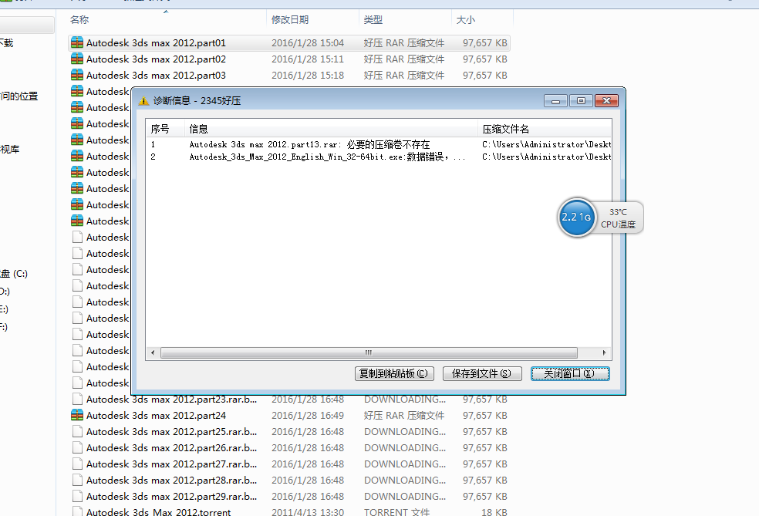Sort files by 类型 column header

click(405, 19)
